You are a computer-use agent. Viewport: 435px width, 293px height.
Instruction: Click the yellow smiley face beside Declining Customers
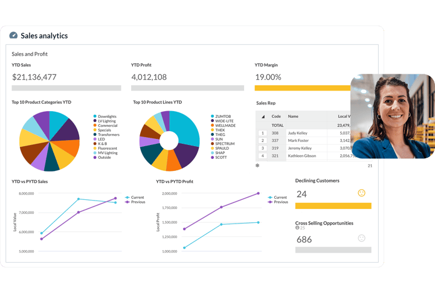[x=361, y=193]
